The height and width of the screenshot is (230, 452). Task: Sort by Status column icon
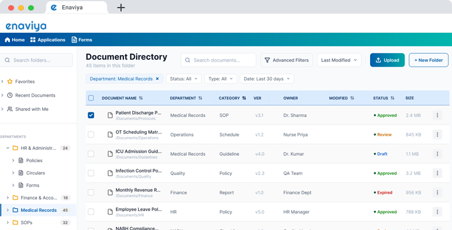pyautogui.click(x=392, y=98)
